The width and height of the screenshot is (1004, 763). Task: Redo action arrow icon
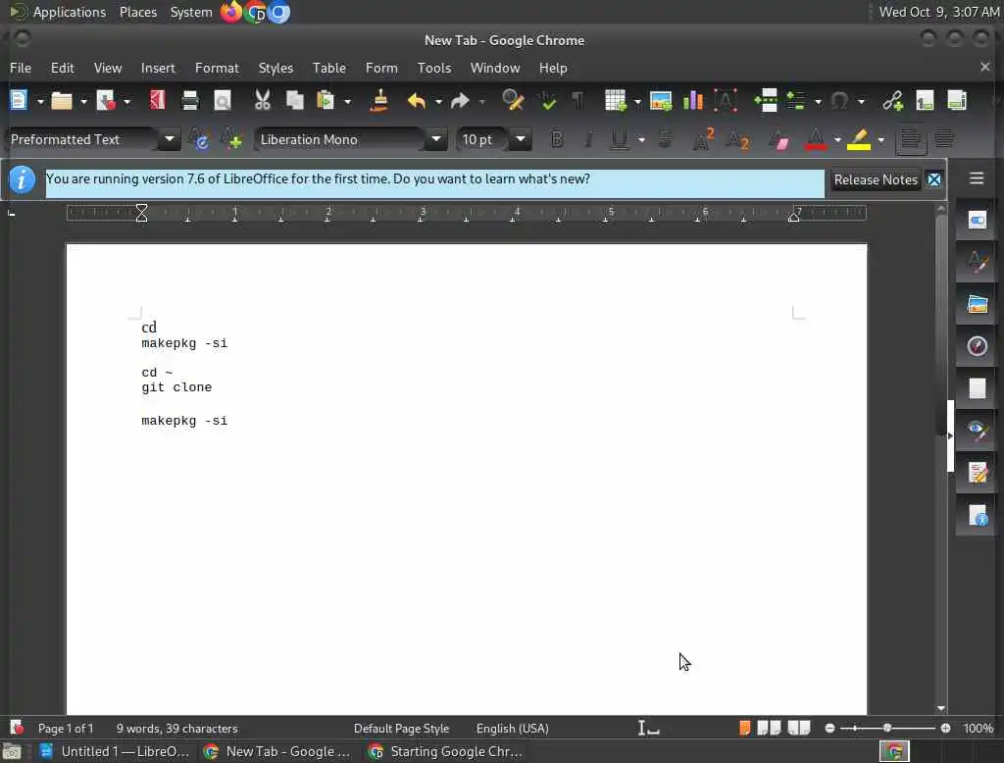pos(460,101)
